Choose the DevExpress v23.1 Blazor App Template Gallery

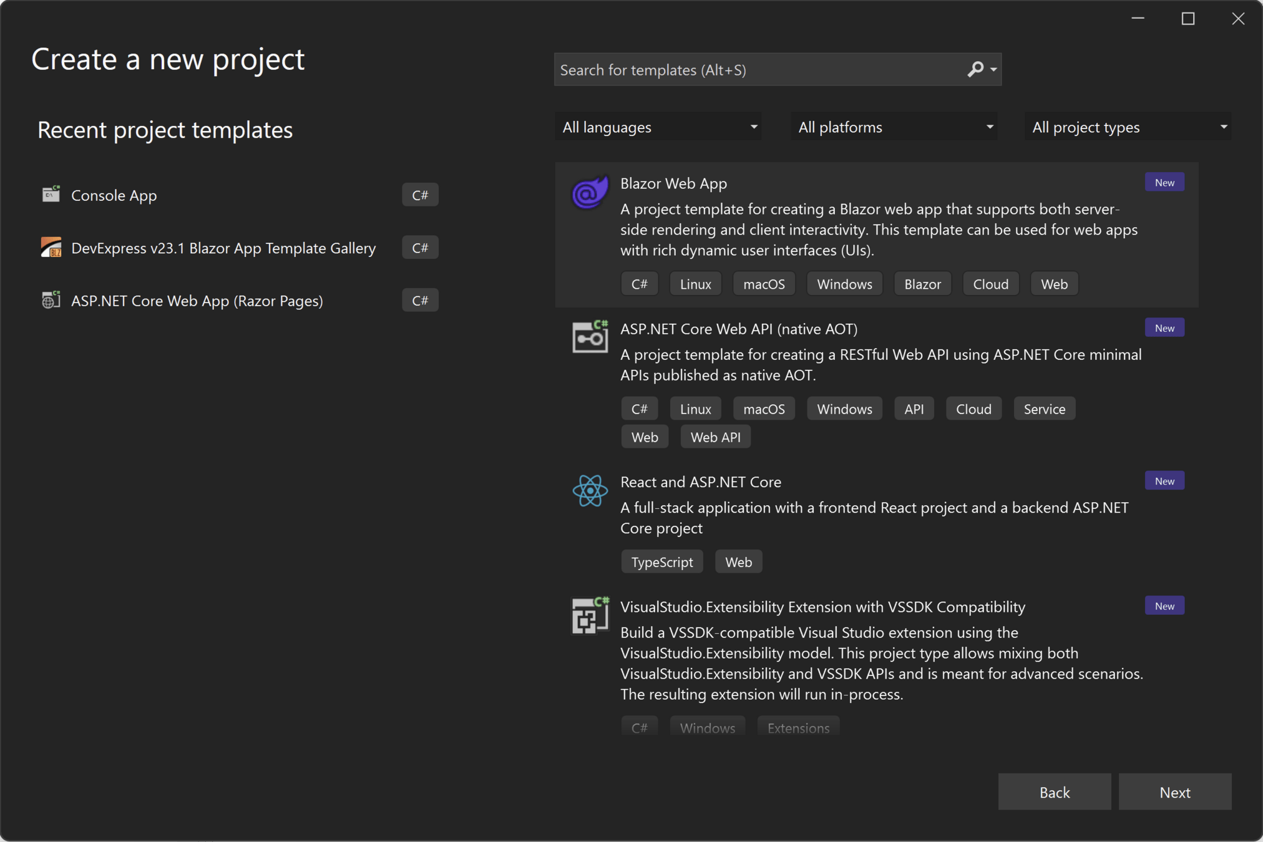(x=223, y=248)
